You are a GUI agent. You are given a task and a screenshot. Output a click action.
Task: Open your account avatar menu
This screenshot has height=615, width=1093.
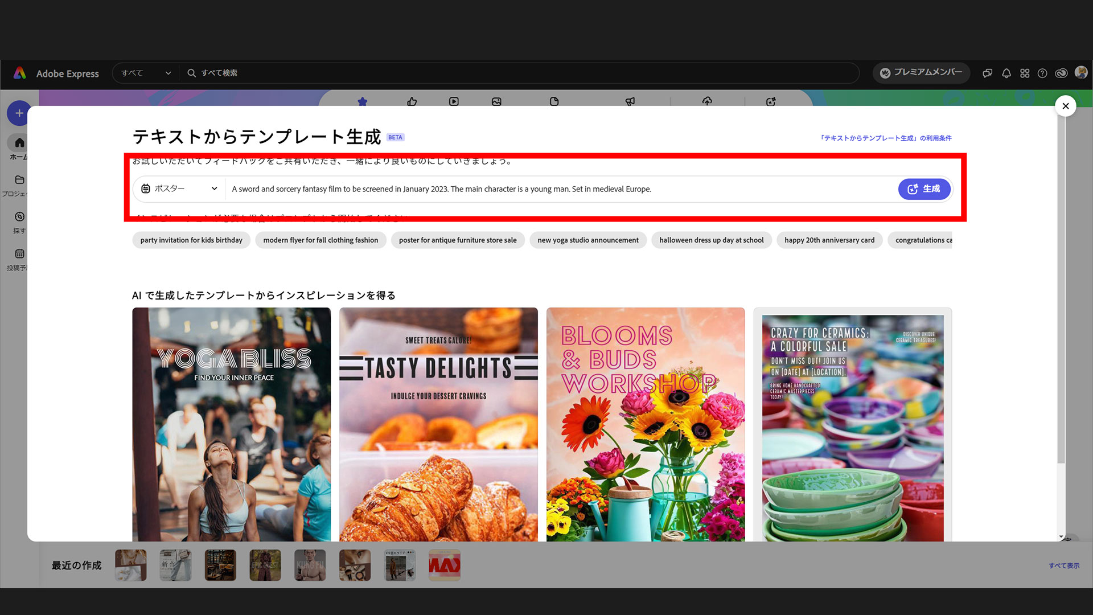coord(1081,73)
